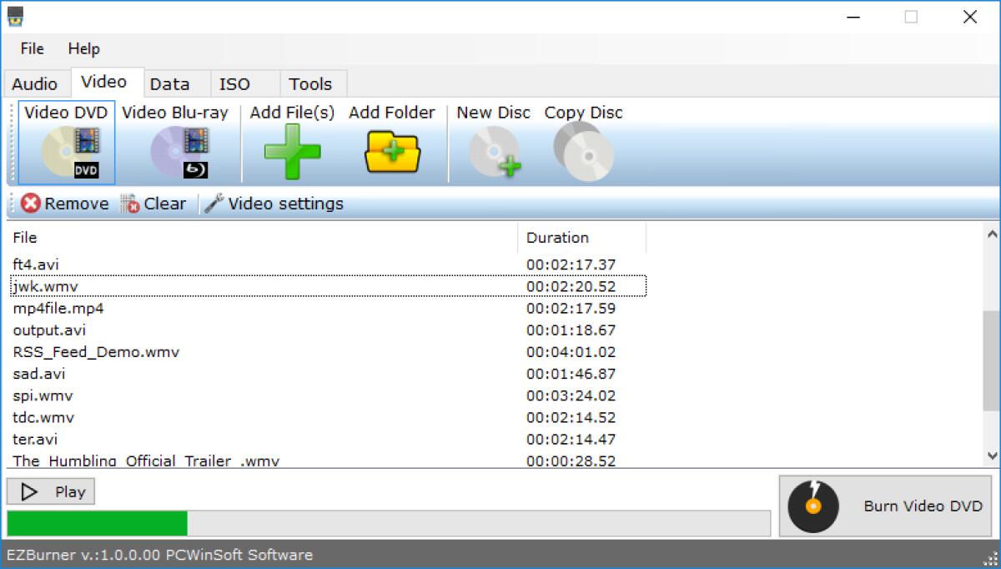
Task: Play the selected video
Action: coord(50,491)
